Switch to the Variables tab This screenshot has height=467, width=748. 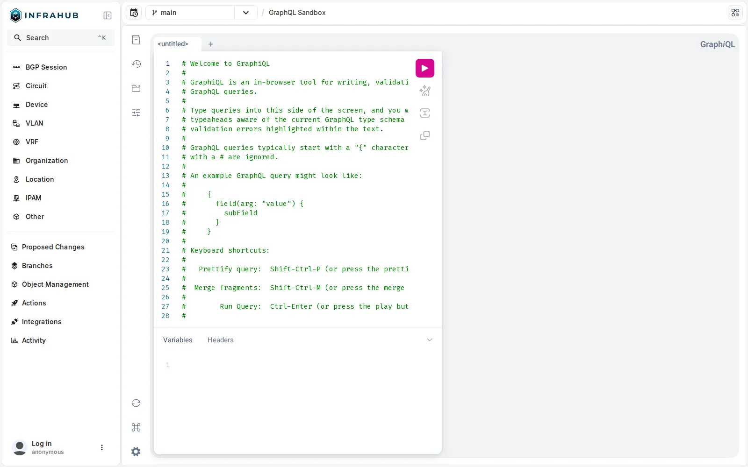coord(178,340)
